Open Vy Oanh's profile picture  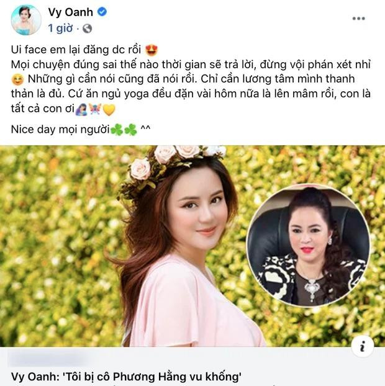pos(26,20)
